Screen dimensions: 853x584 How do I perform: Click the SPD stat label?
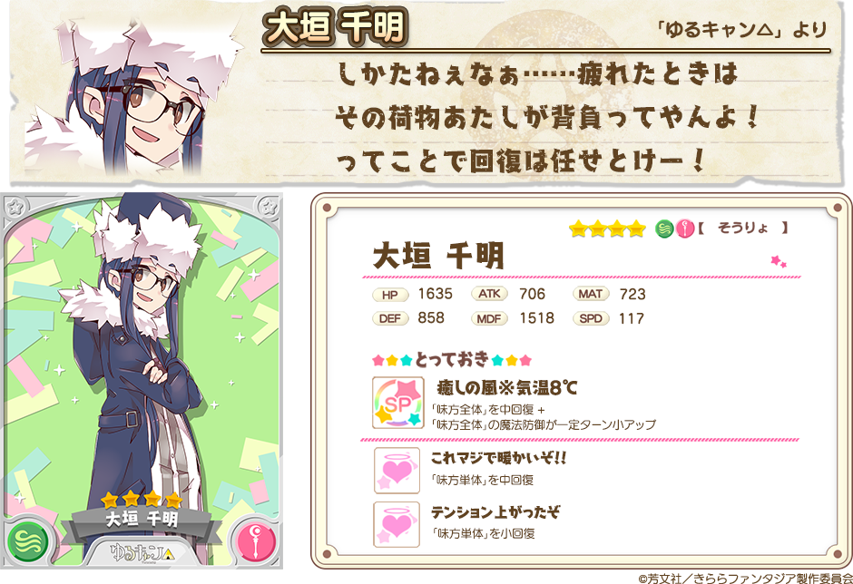point(591,318)
